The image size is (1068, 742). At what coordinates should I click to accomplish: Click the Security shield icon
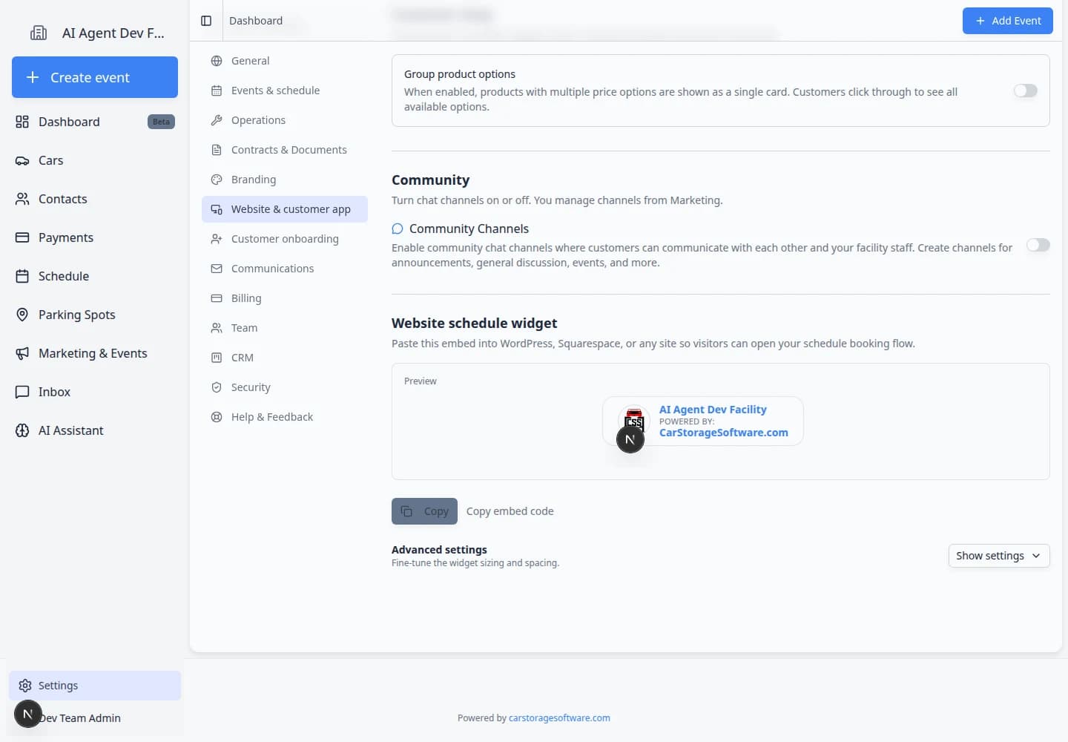point(217,387)
